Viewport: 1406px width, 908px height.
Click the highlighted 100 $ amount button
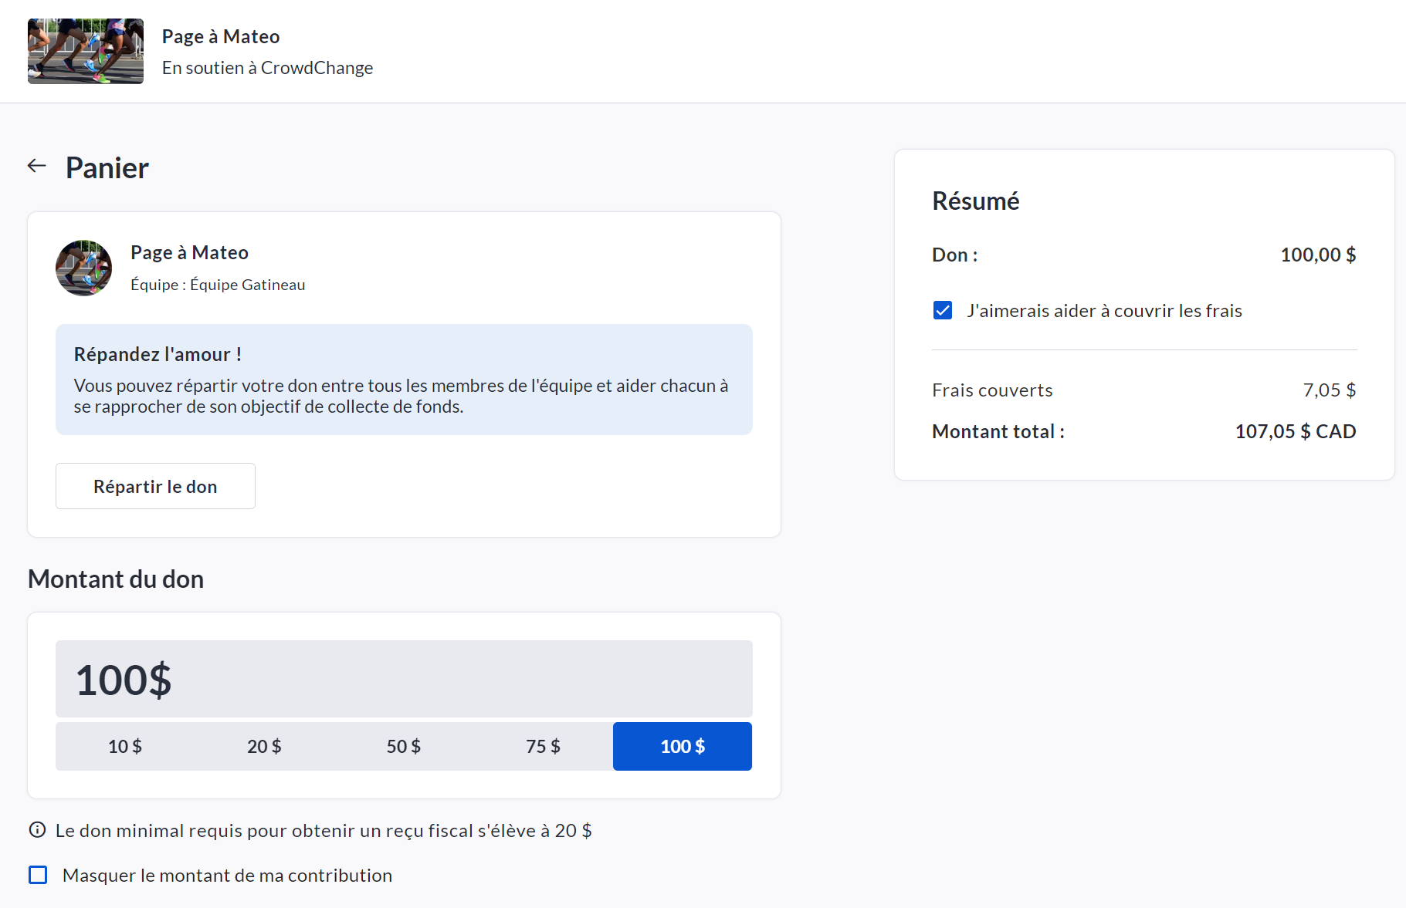pos(682,746)
